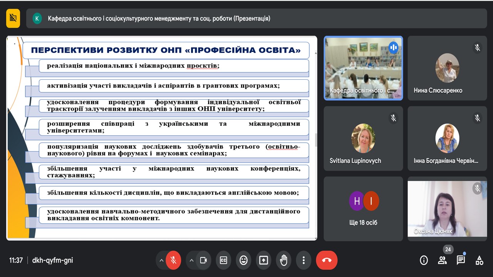Open the chat with everyone panel
493x277 pixels.
pos(461,260)
